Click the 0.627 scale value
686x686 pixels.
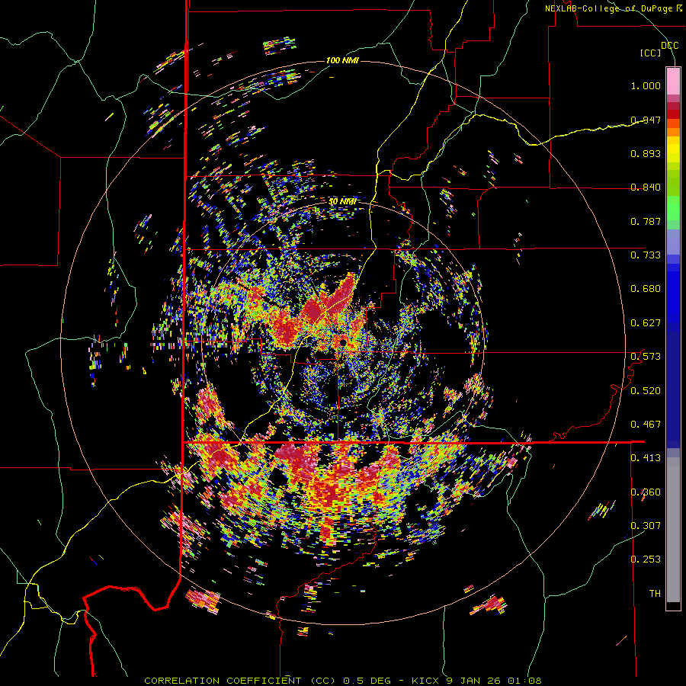646,323
